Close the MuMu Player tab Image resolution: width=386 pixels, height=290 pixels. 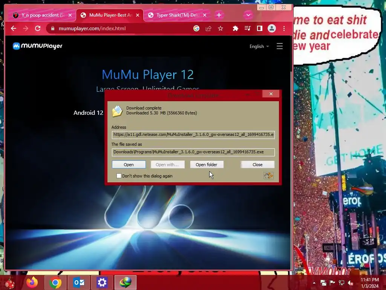[138, 15]
